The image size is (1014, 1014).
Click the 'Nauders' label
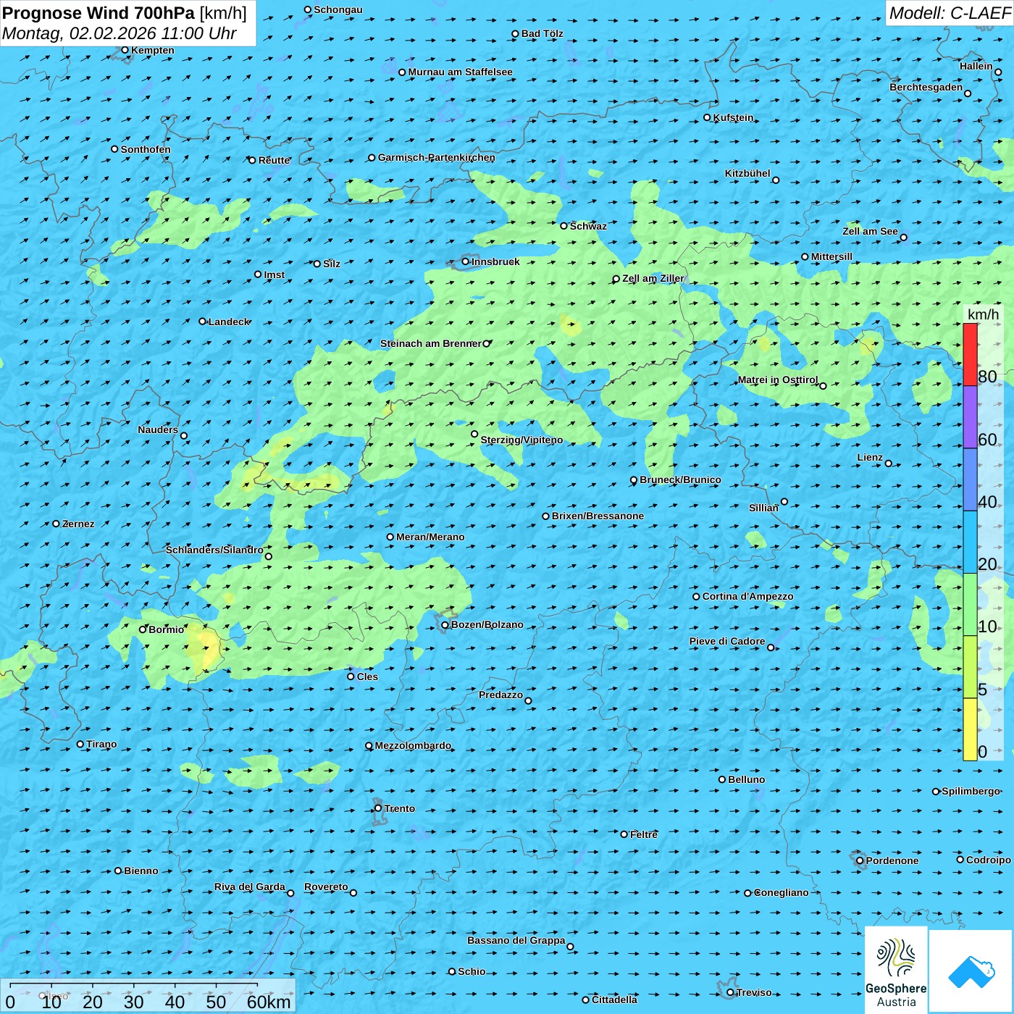[158, 430]
